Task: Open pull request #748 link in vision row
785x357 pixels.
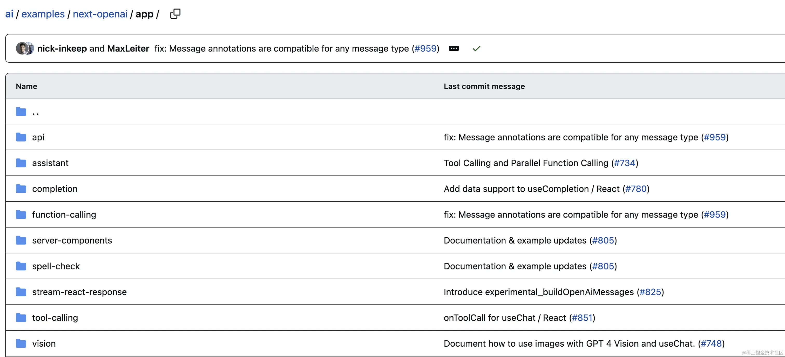Action: pyautogui.click(x=711, y=343)
